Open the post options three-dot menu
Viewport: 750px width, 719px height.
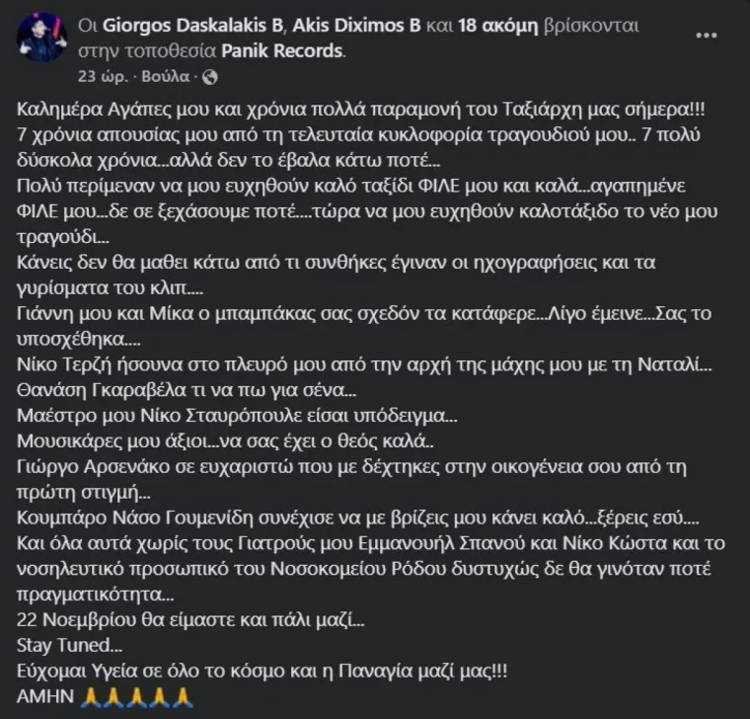tap(708, 37)
